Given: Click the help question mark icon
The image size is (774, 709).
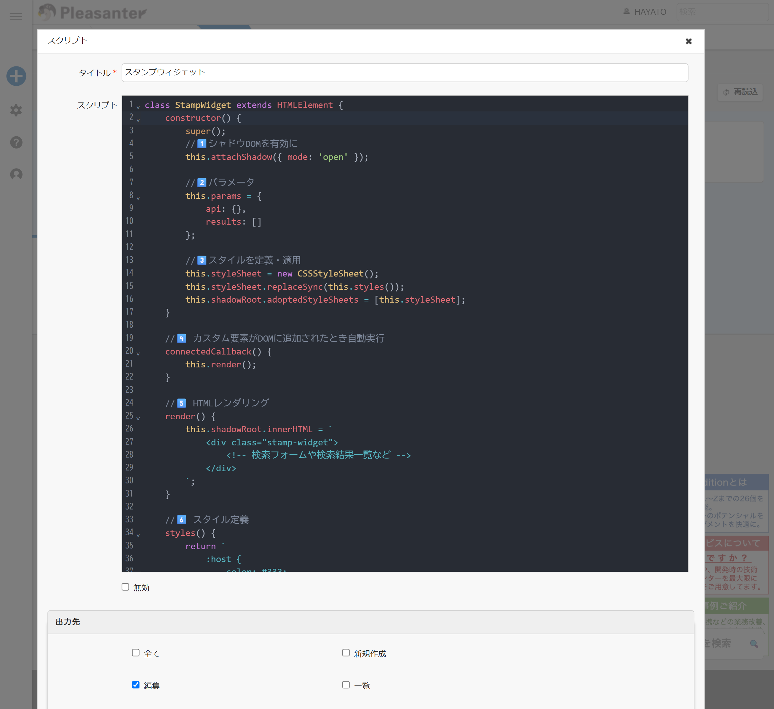Looking at the screenshot, I should click(16, 142).
